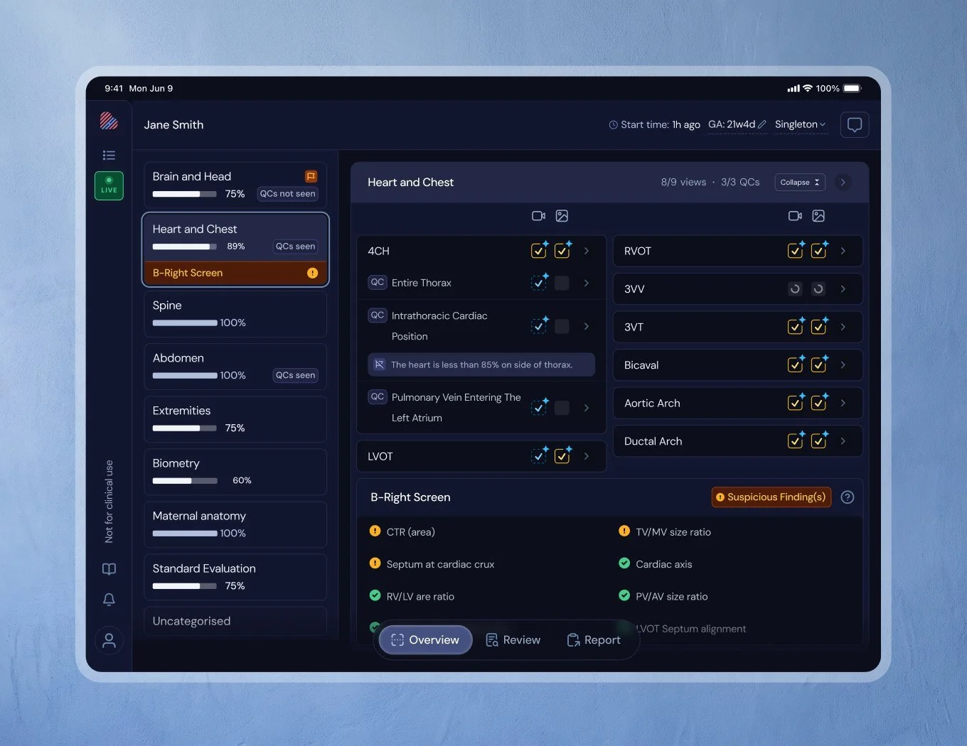Open notifications bell icon

tap(109, 600)
